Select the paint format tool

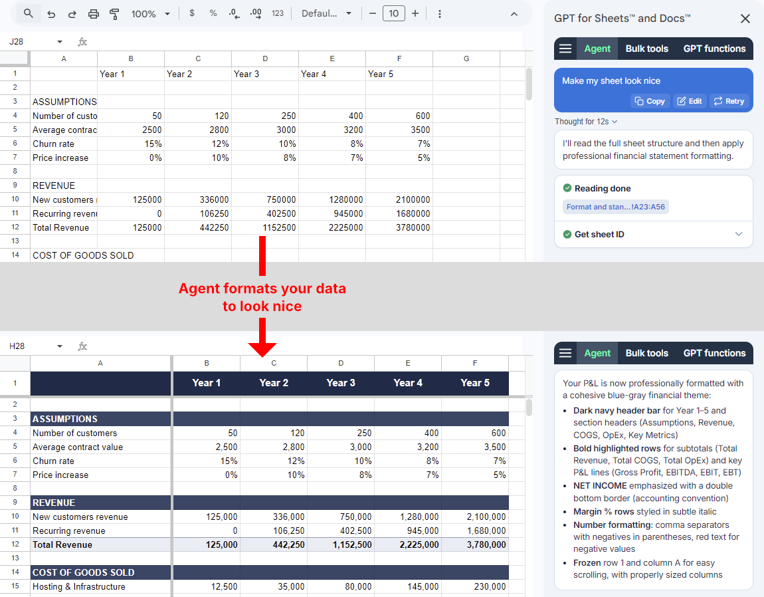[114, 13]
